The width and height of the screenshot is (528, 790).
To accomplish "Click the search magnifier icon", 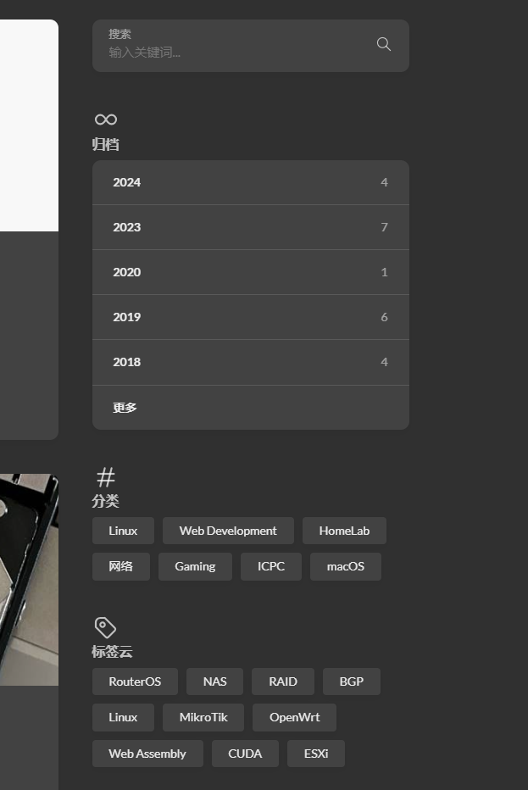I will point(384,44).
